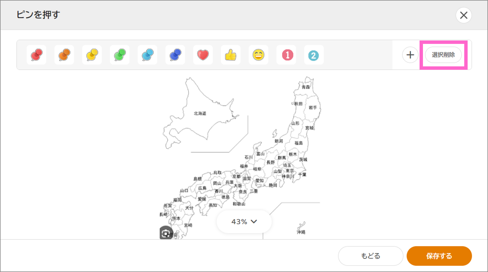Select the light blue pushpin marker
Screen dimensions: 488x272
(x=147, y=55)
